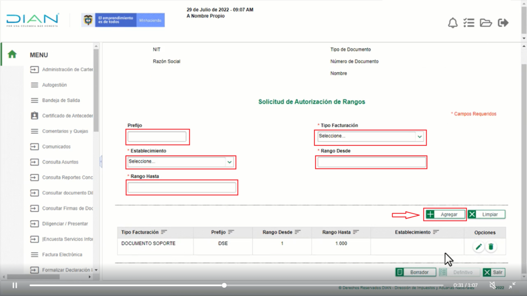Click the Administración de Cartera menu icon
This screenshot has height=296, width=527.
34,69
